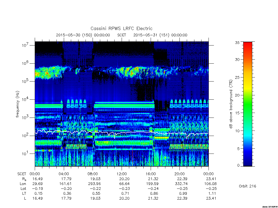Click the "L" row label
278x208 pixels.
(25, 198)
